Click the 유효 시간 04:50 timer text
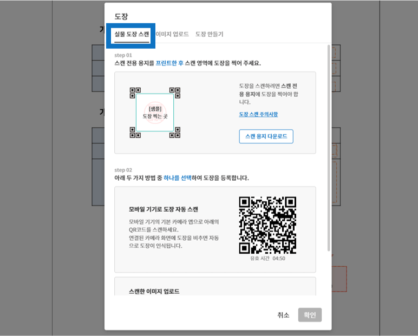 click(267, 259)
